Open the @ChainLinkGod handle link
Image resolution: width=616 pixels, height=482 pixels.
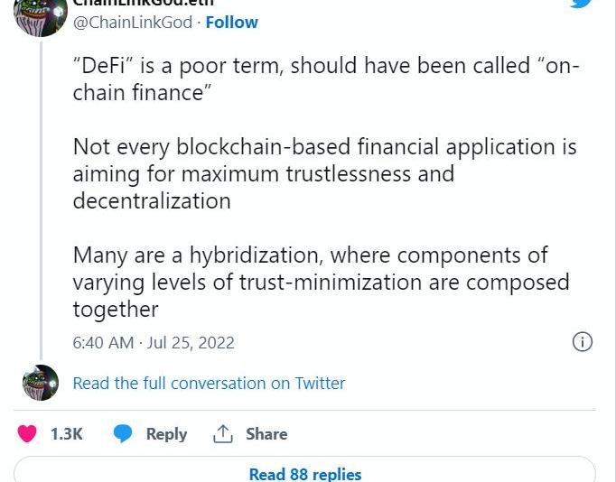click(x=132, y=23)
